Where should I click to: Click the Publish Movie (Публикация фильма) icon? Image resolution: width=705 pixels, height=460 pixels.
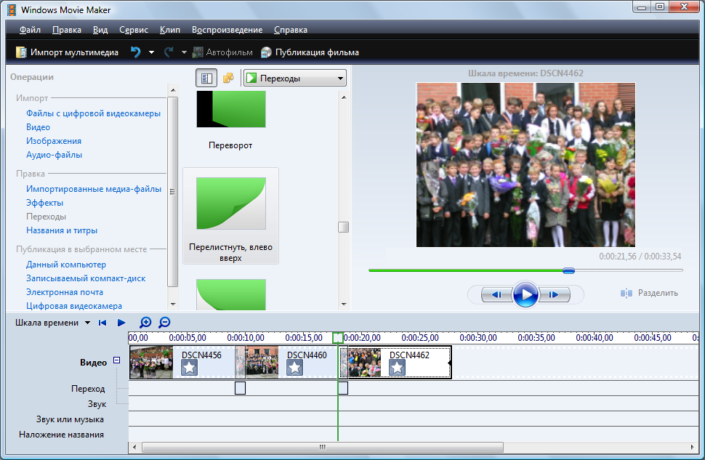(266, 52)
